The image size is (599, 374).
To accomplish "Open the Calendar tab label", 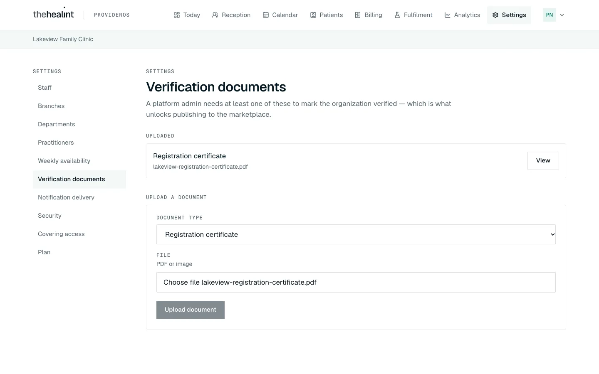I will (285, 15).
